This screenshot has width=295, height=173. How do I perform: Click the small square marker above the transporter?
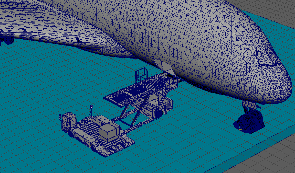92,107
